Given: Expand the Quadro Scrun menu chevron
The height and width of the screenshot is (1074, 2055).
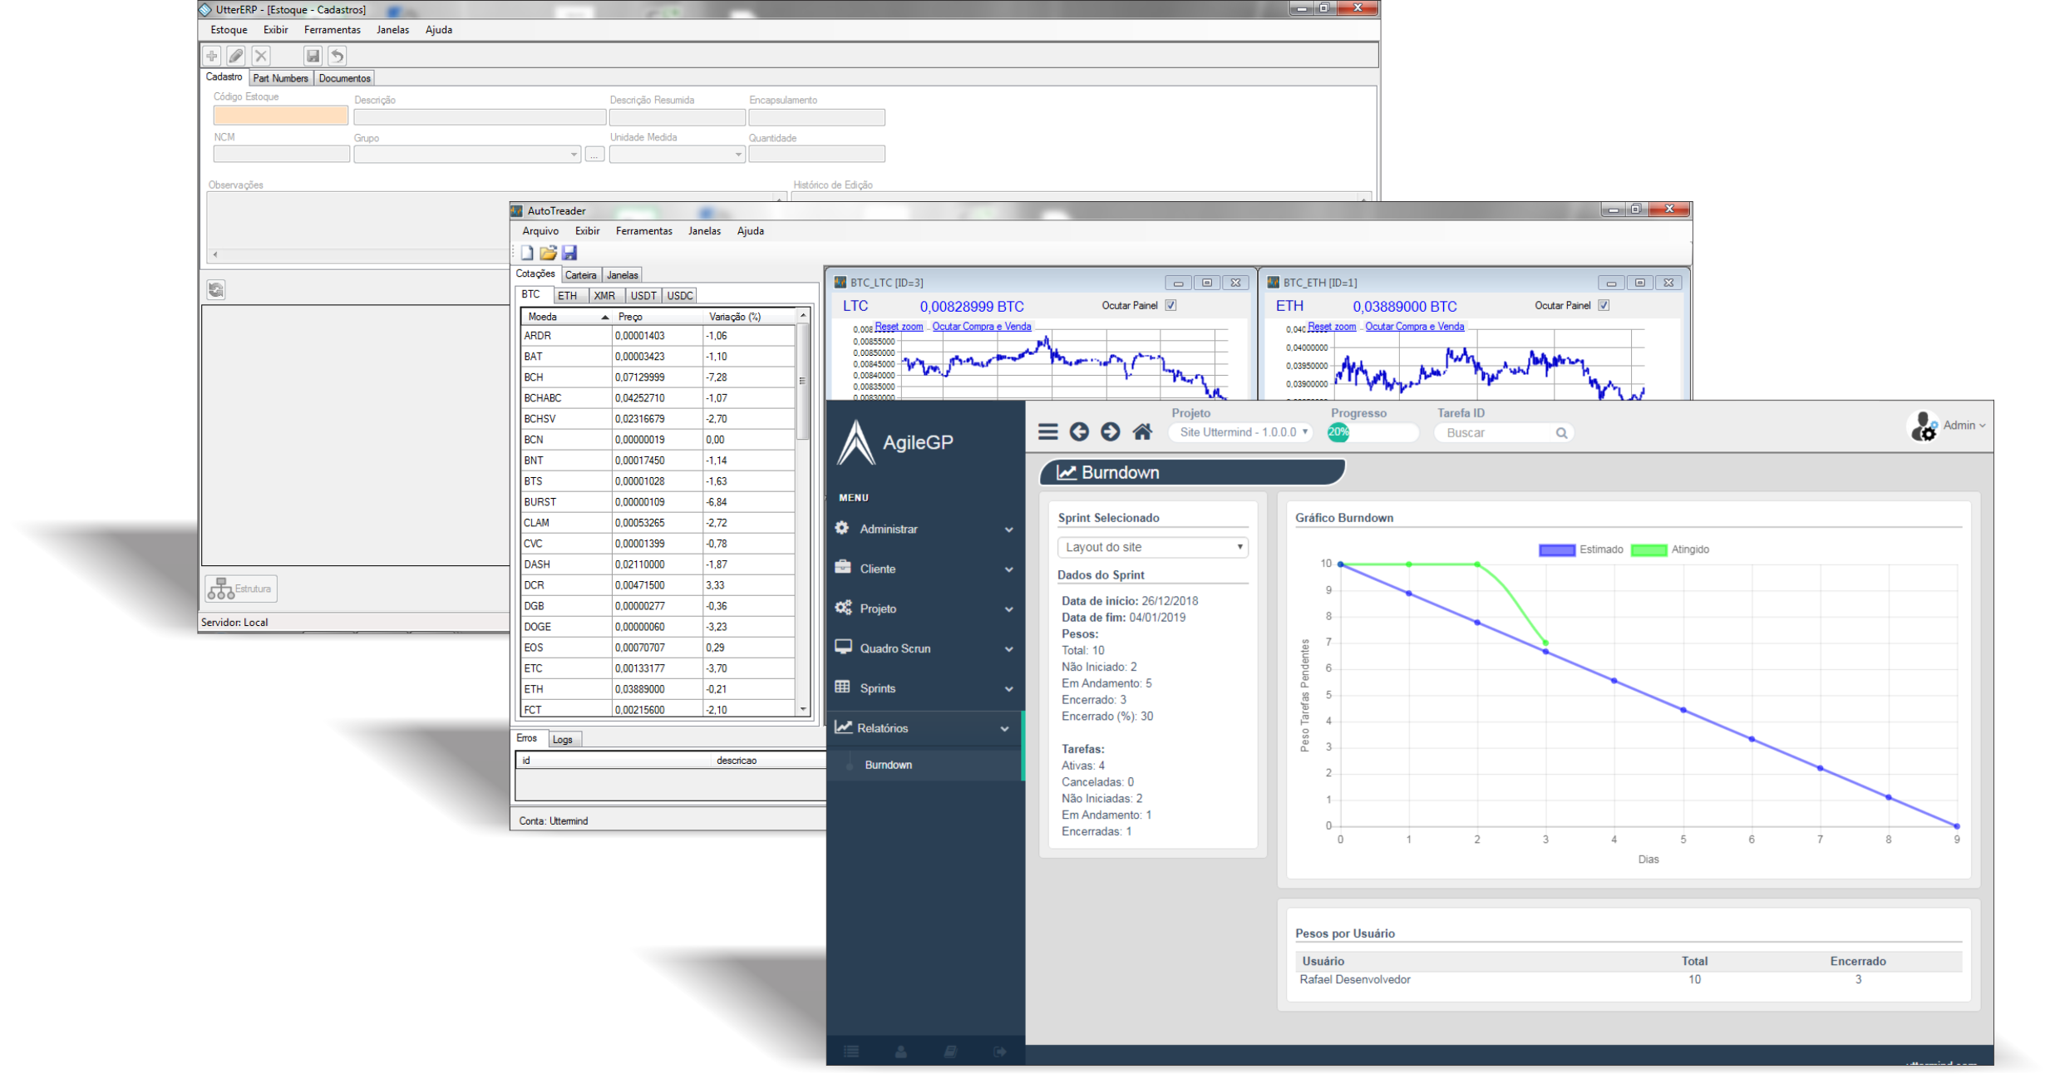Looking at the screenshot, I should click(x=1008, y=649).
